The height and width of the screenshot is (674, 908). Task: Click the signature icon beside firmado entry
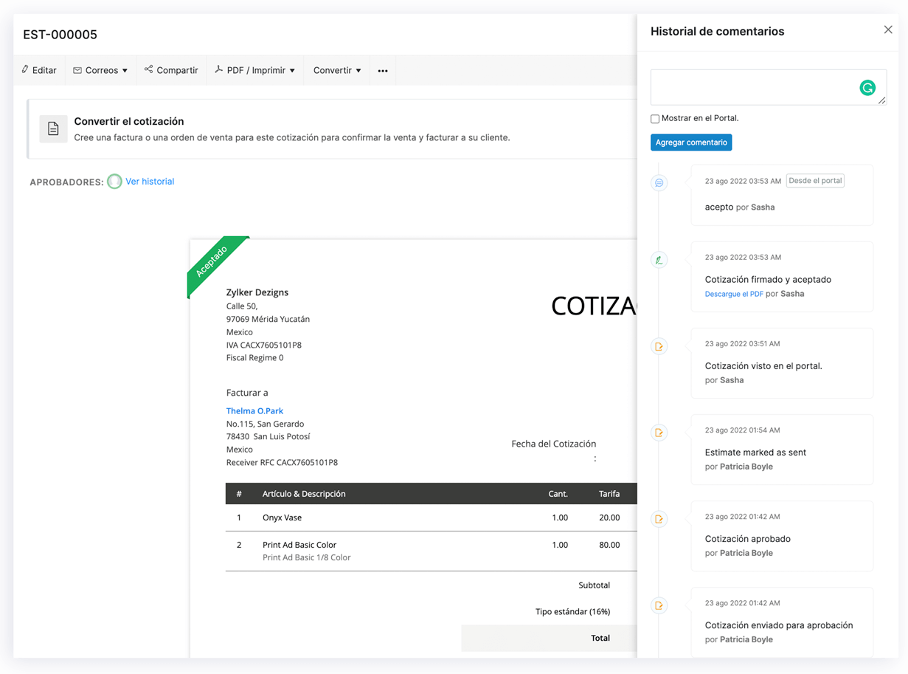[x=659, y=260]
